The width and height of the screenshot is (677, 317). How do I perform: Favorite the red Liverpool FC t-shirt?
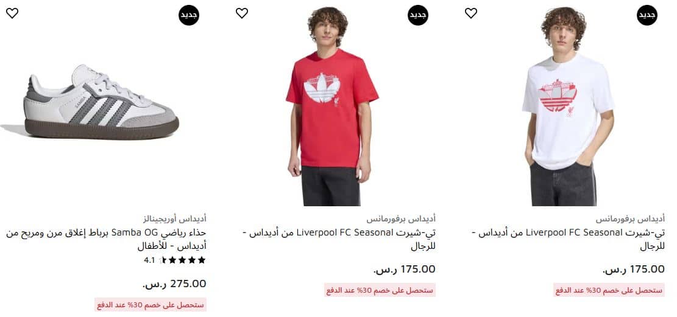click(242, 13)
